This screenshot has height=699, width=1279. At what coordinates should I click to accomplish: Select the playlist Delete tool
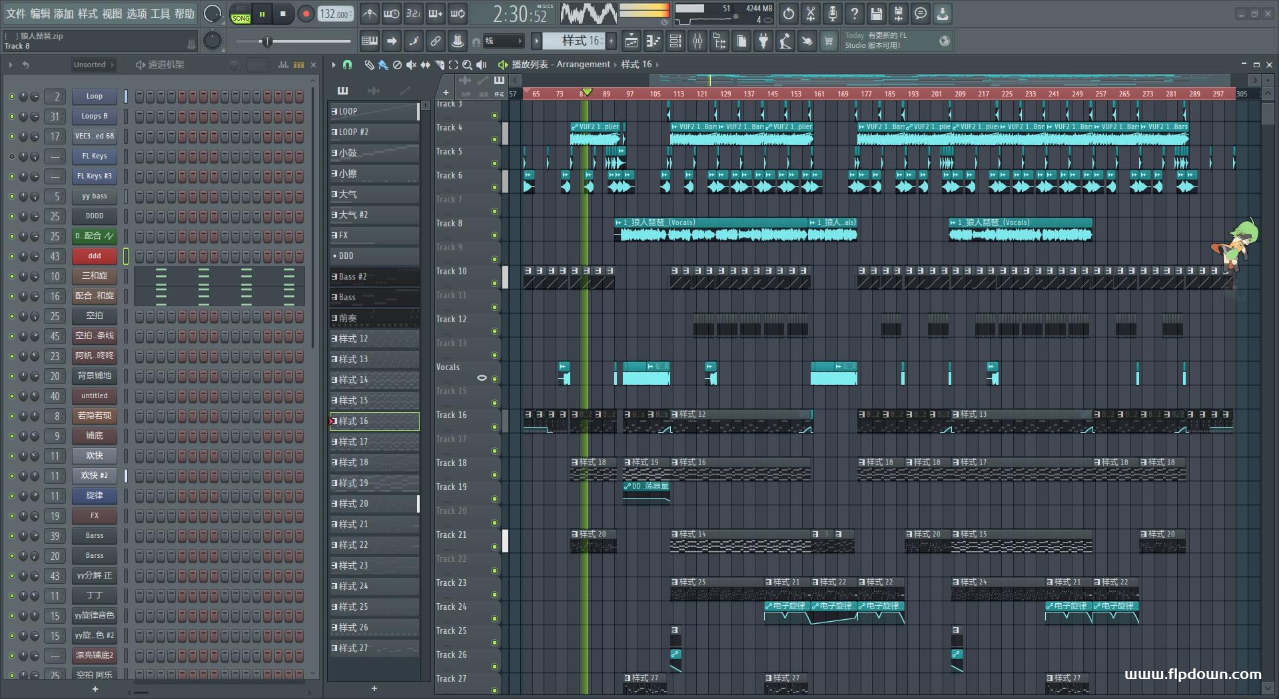point(397,65)
